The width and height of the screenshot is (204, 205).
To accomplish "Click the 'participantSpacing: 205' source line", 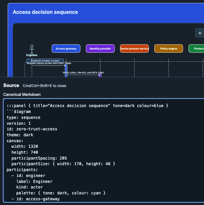I will pos(39,158).
